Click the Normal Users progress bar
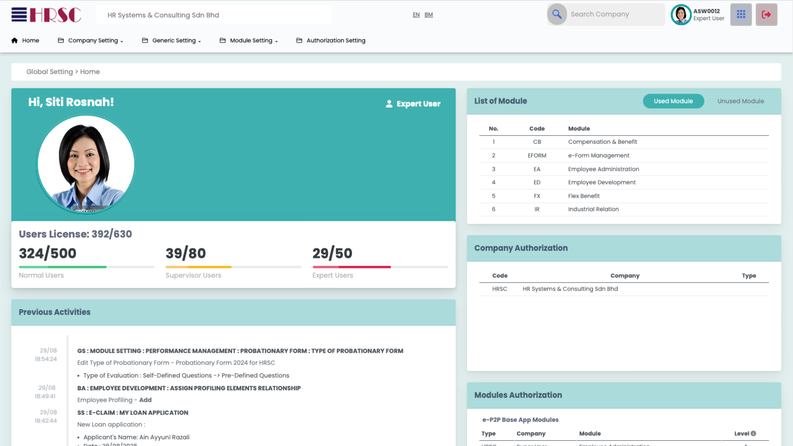This screenshot has height=446, width=793. (x=86, y=267)
